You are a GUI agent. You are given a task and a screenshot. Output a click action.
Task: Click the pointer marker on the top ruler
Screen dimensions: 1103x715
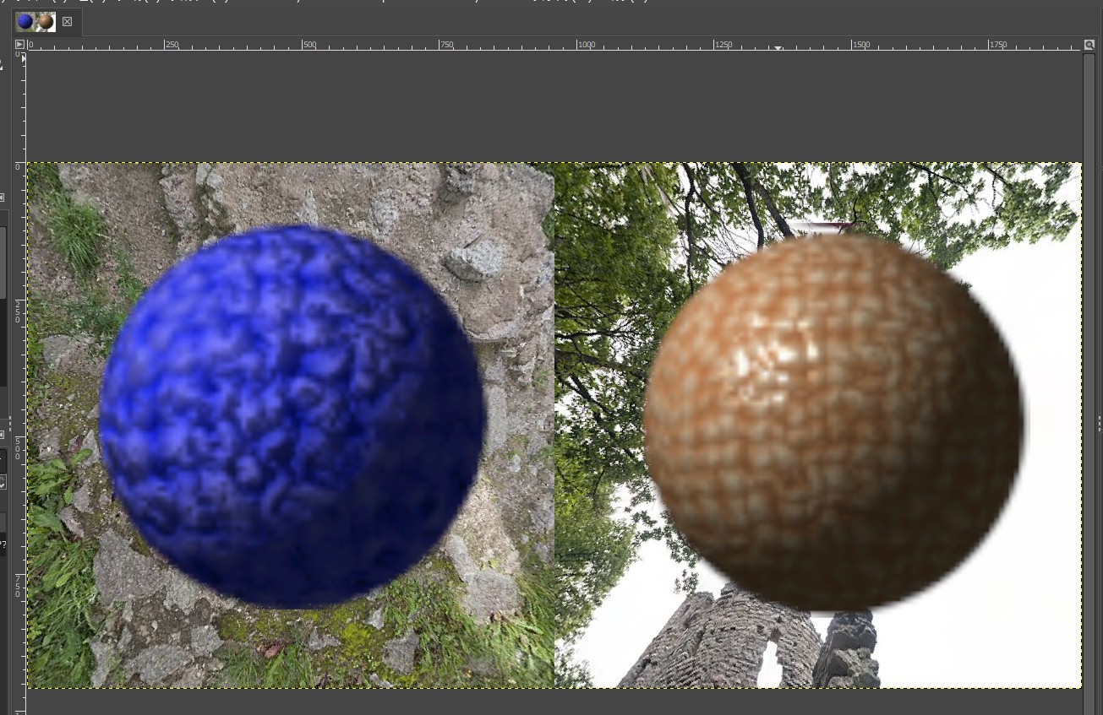[778, 47]
